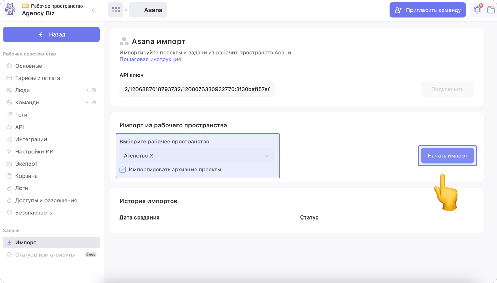
Task: Focus the API ключ input field
Action: point(197,89)
